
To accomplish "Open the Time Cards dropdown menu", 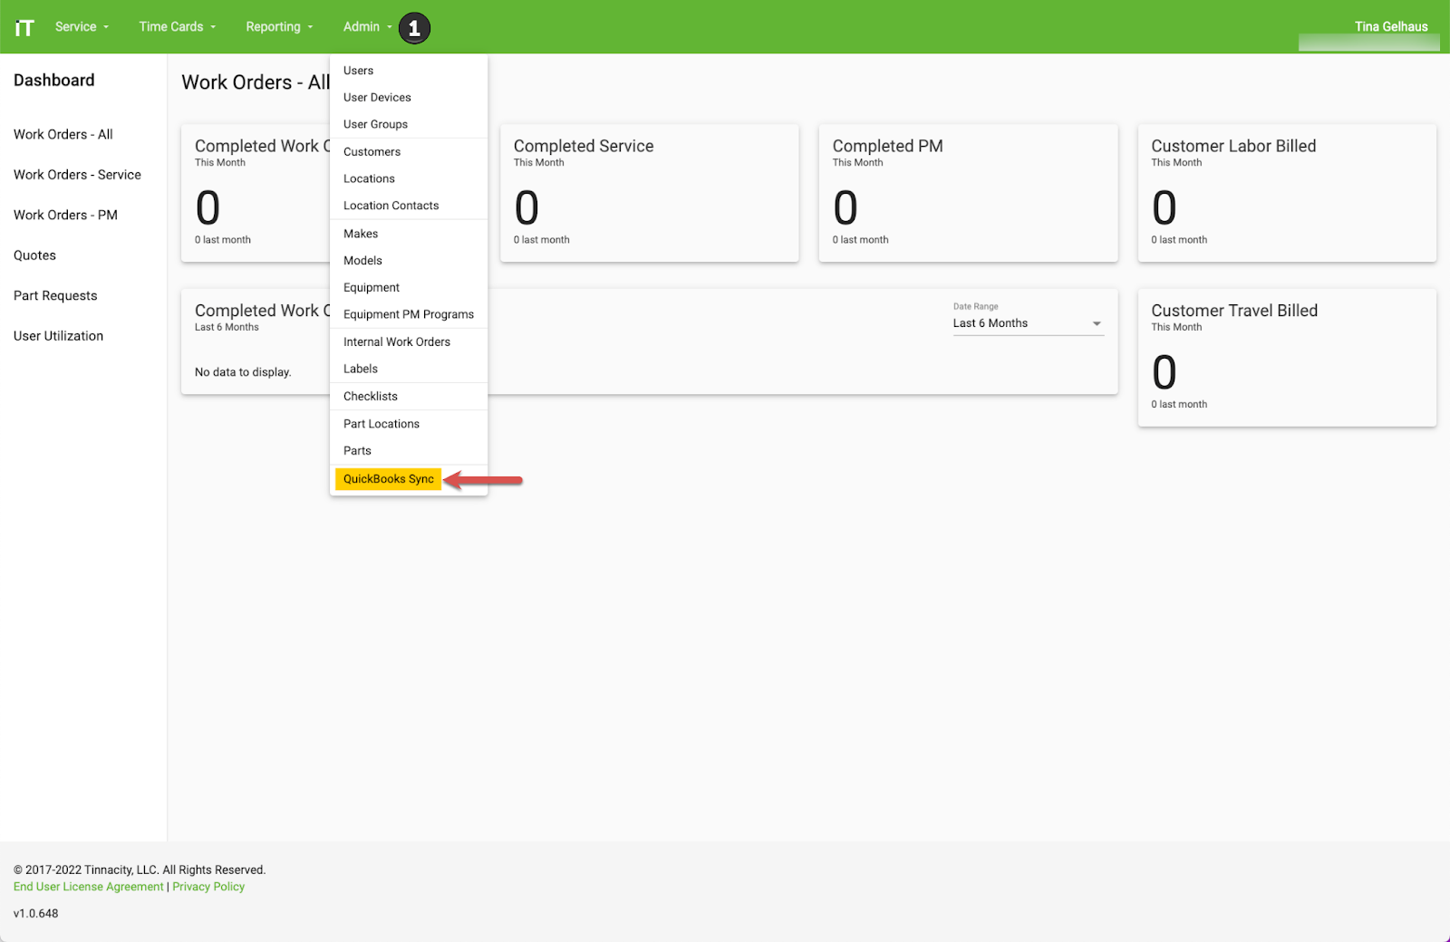I will (x=178, y=26).
